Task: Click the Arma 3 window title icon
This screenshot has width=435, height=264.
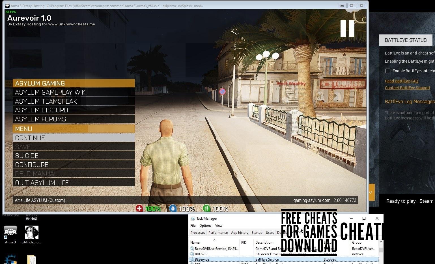Action: pyautogui.click(x=7, y=6)
